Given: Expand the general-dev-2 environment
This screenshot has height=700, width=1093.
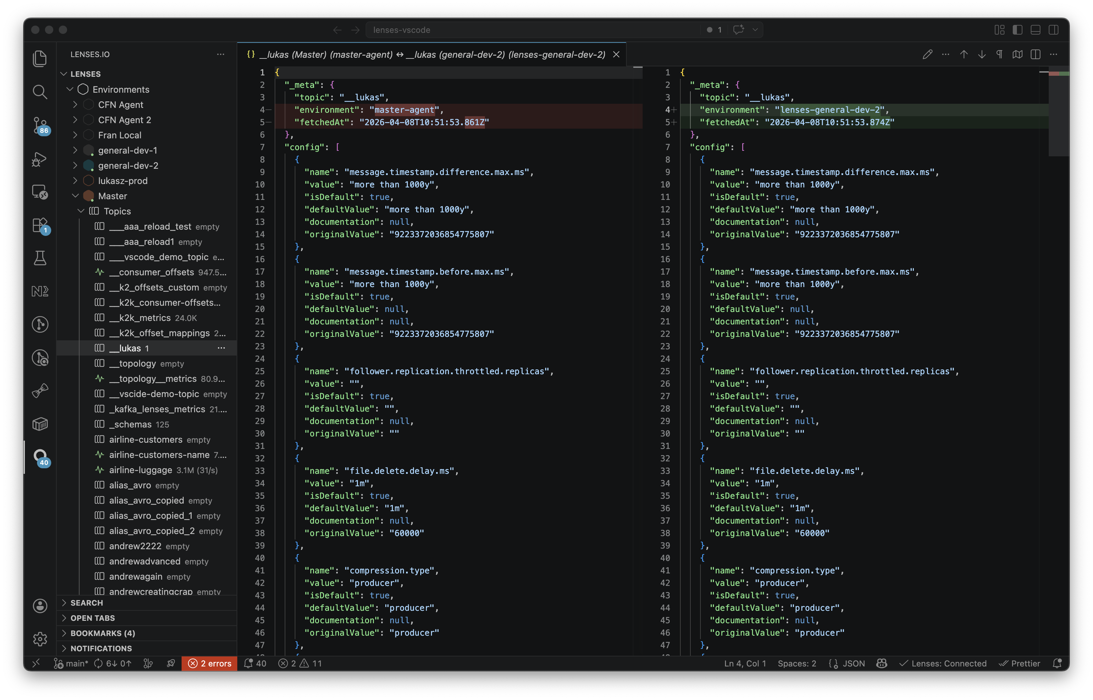Looking at the screenshot, I should click(75, 165).
